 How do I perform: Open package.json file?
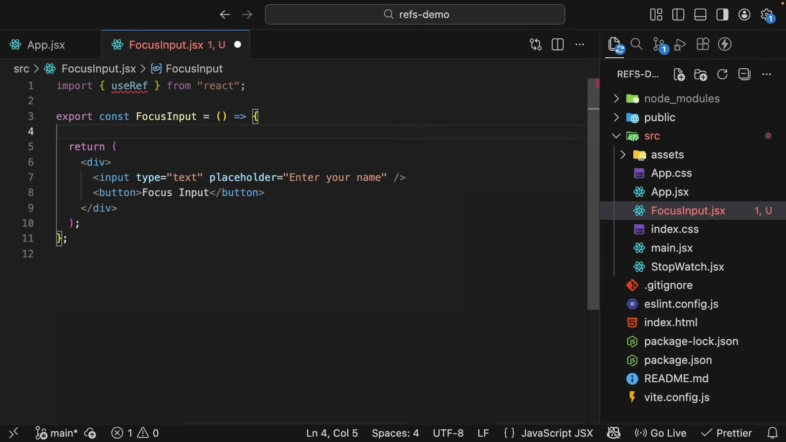click(x=693, y=360)
